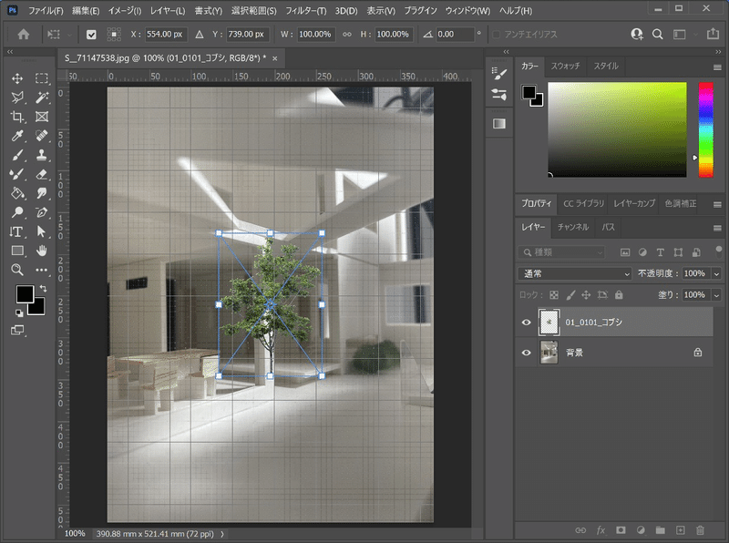The width and height of the screenshot is (729, 543).
Task: Toggle relative positioning triangle for reference point
Action: 200,34
